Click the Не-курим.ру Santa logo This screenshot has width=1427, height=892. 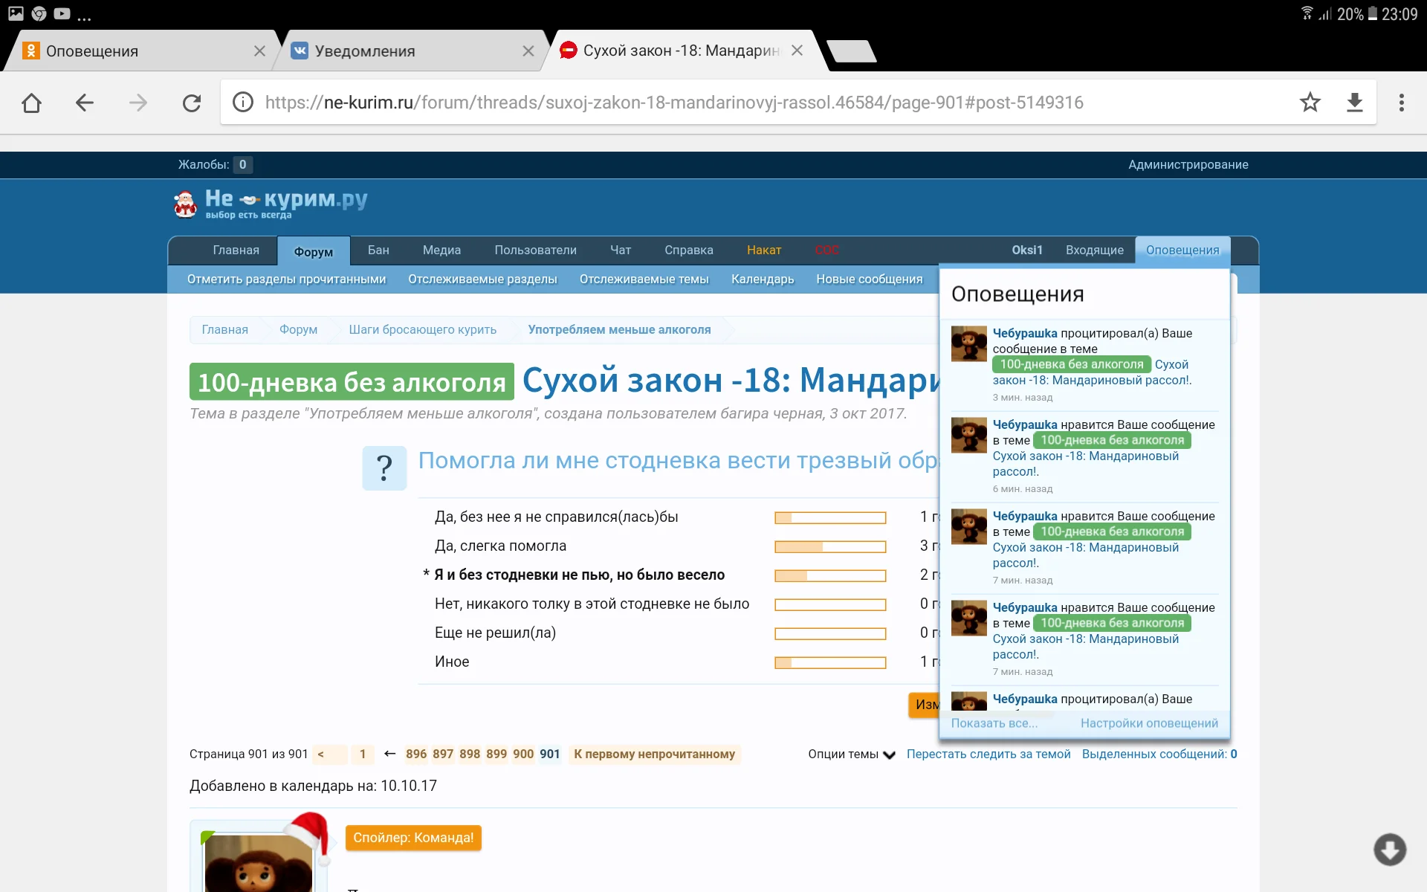point(187,202)
